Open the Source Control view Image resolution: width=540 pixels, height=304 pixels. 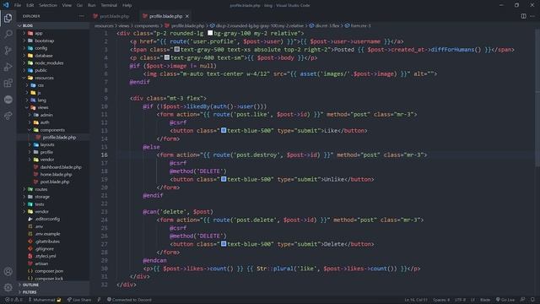[8, 51]
